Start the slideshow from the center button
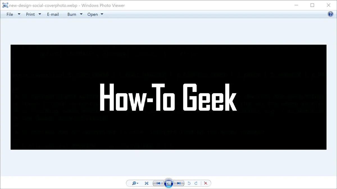337x189 pixels. pos(168,183)
